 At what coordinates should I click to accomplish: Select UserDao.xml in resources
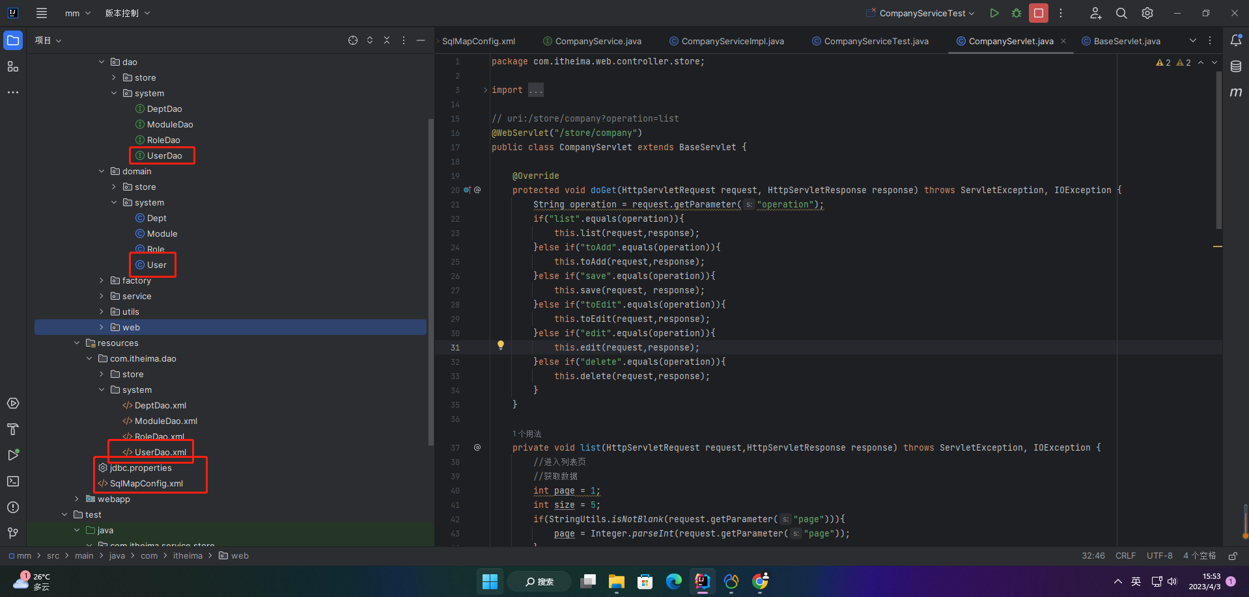coord(154,452)
